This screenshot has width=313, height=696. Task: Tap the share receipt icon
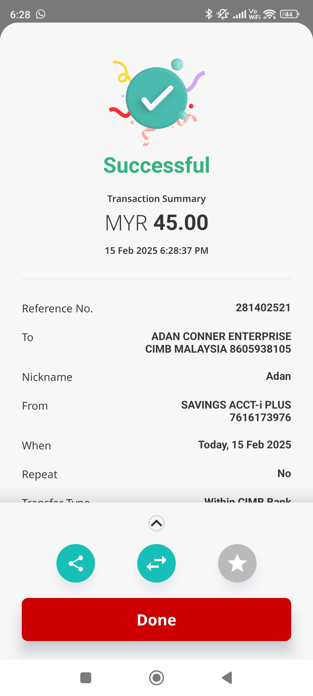coord(76,563)
